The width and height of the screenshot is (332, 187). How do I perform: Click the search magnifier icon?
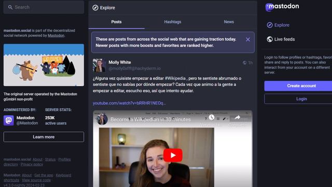point(10,7)
